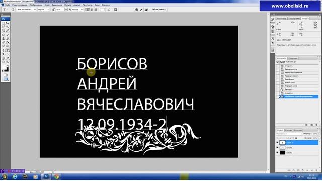This screenshot has height=181, width=322.
Task: Switch to the Навигатор tab
Action: coord(281,19)
